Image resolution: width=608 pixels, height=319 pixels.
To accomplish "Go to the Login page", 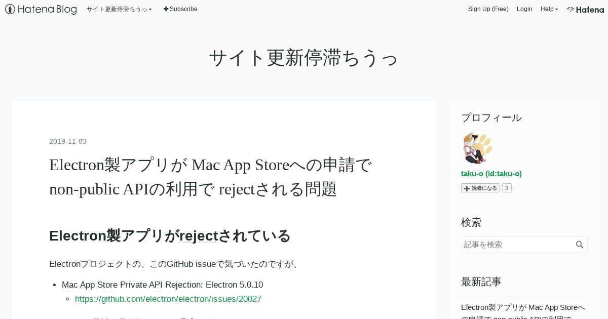I will pyautogui.click(x=524, y=9).
